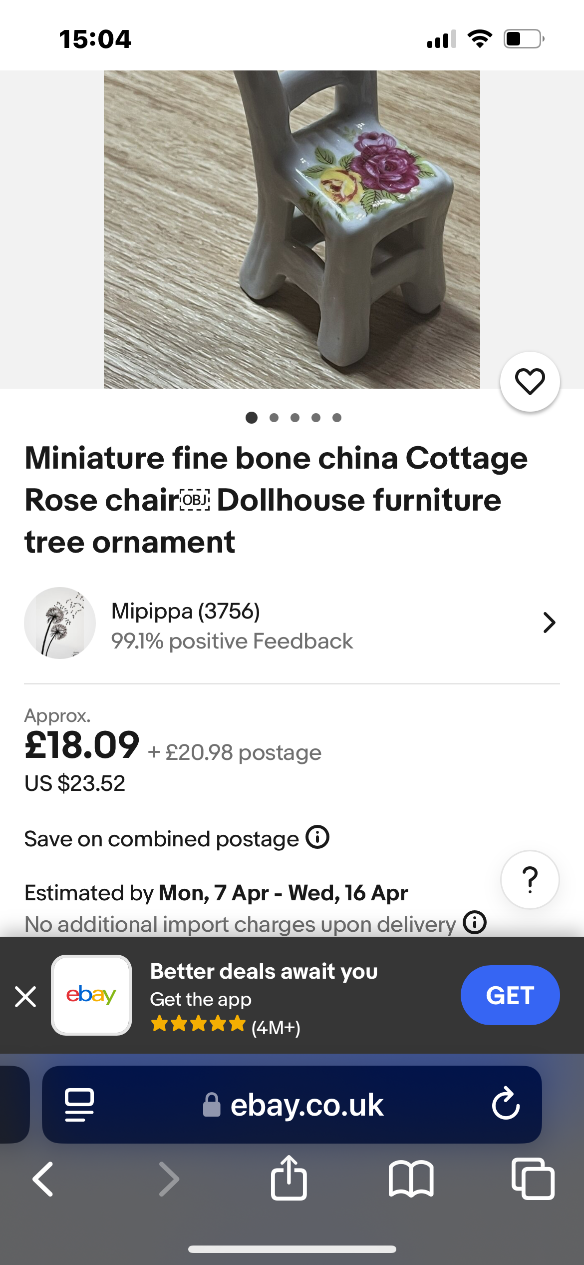Show all open Safari tabs

[x=533, y=1179]
